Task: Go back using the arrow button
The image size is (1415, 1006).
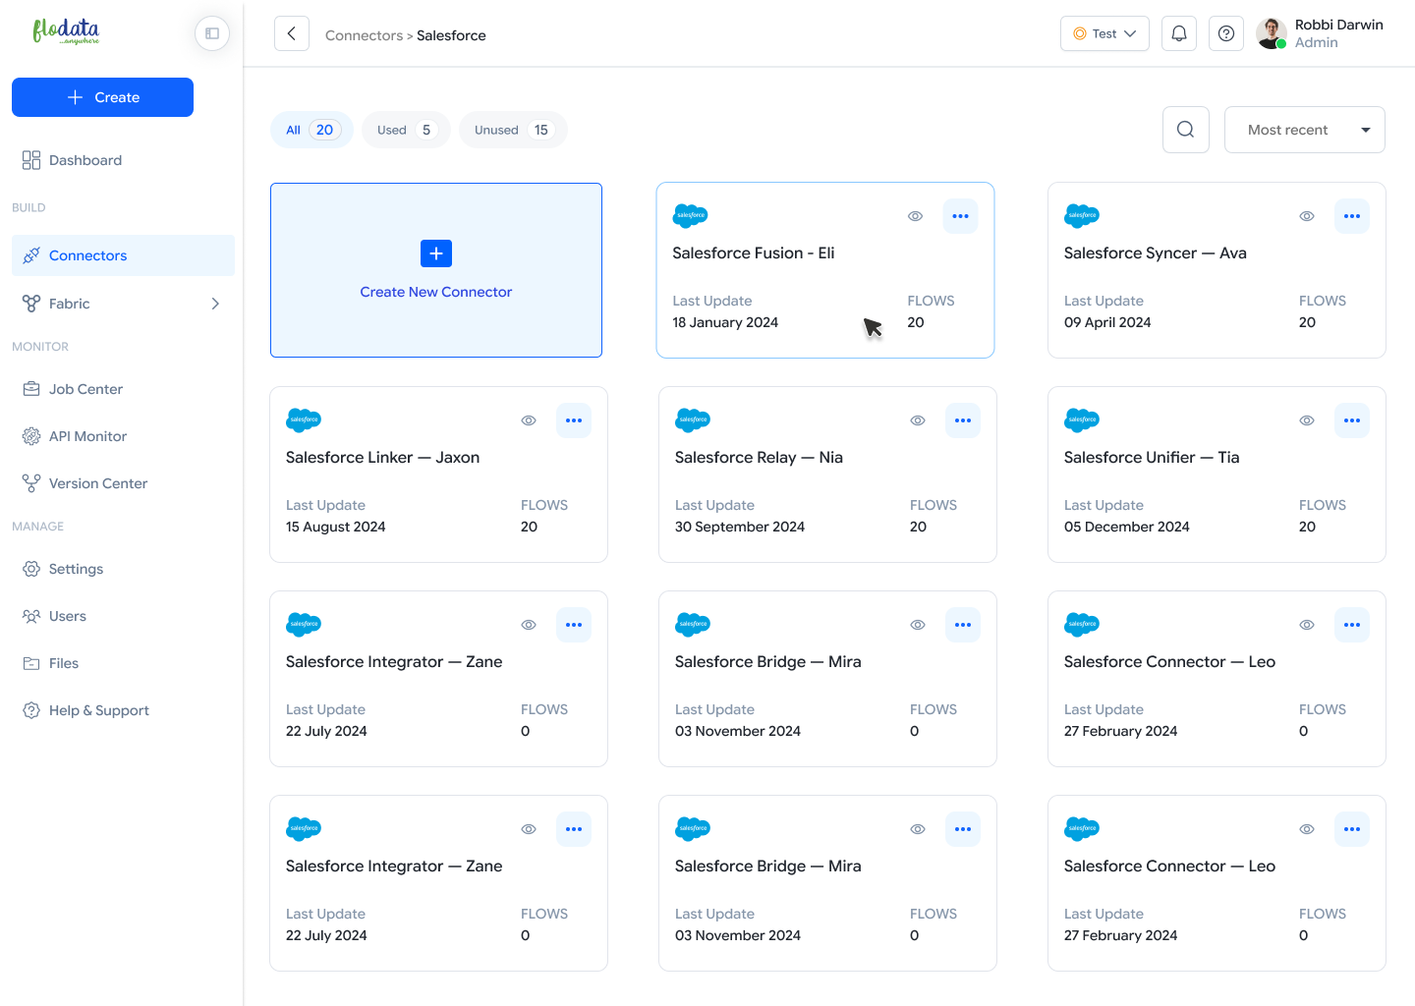Action: coord(292,34)
